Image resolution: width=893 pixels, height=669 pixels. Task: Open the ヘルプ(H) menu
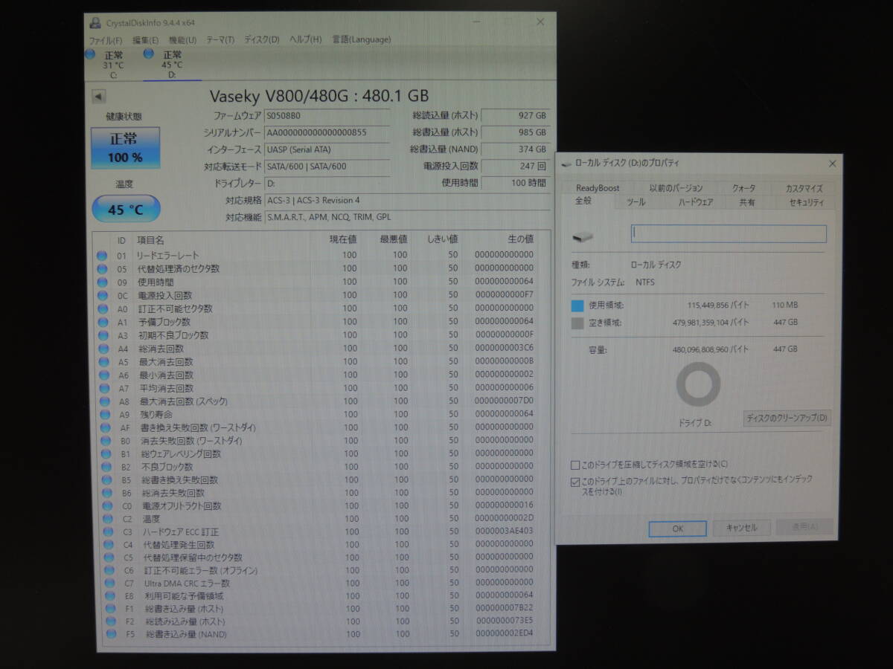[306, 39]
